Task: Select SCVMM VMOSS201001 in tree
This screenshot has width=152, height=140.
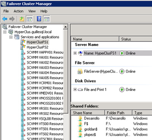Action: 45,98
